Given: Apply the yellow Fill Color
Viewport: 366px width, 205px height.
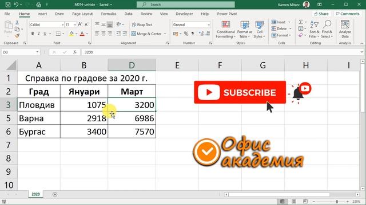Looking at the screenshot, I should [x=71, y=34].
